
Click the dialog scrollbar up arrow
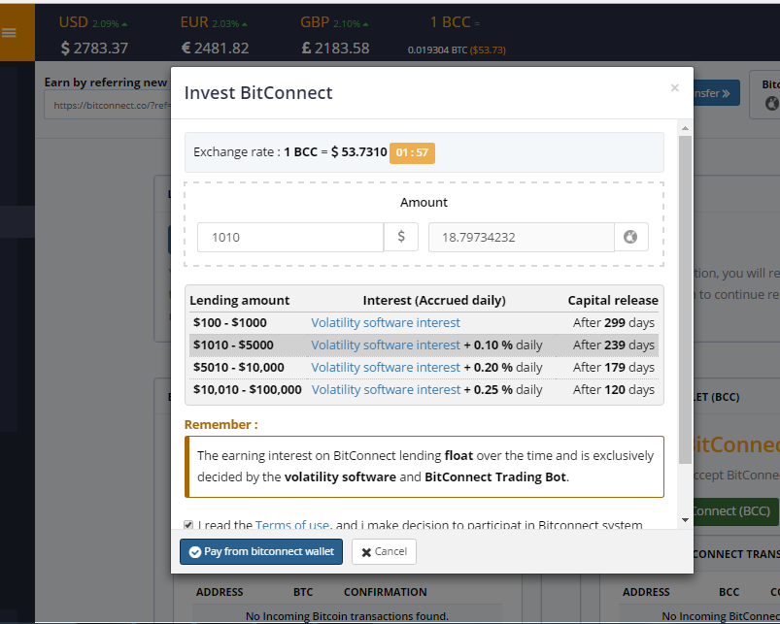coord(685,128)
